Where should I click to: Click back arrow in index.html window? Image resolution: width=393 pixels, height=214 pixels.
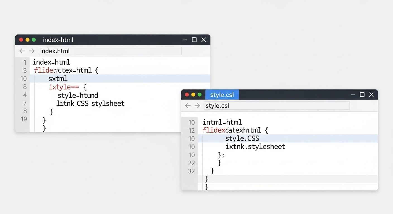pyautogui.click(x=22, y=51)
